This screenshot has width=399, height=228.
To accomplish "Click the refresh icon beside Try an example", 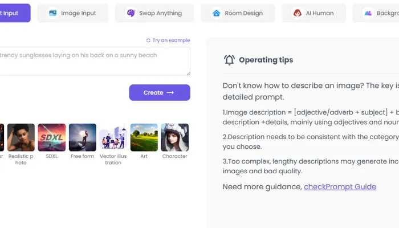I will pos(148,40).
